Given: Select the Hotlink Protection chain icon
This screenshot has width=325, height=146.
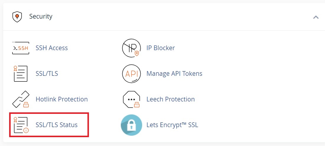Looking at the screenshot, I should [x=21, y=99].
